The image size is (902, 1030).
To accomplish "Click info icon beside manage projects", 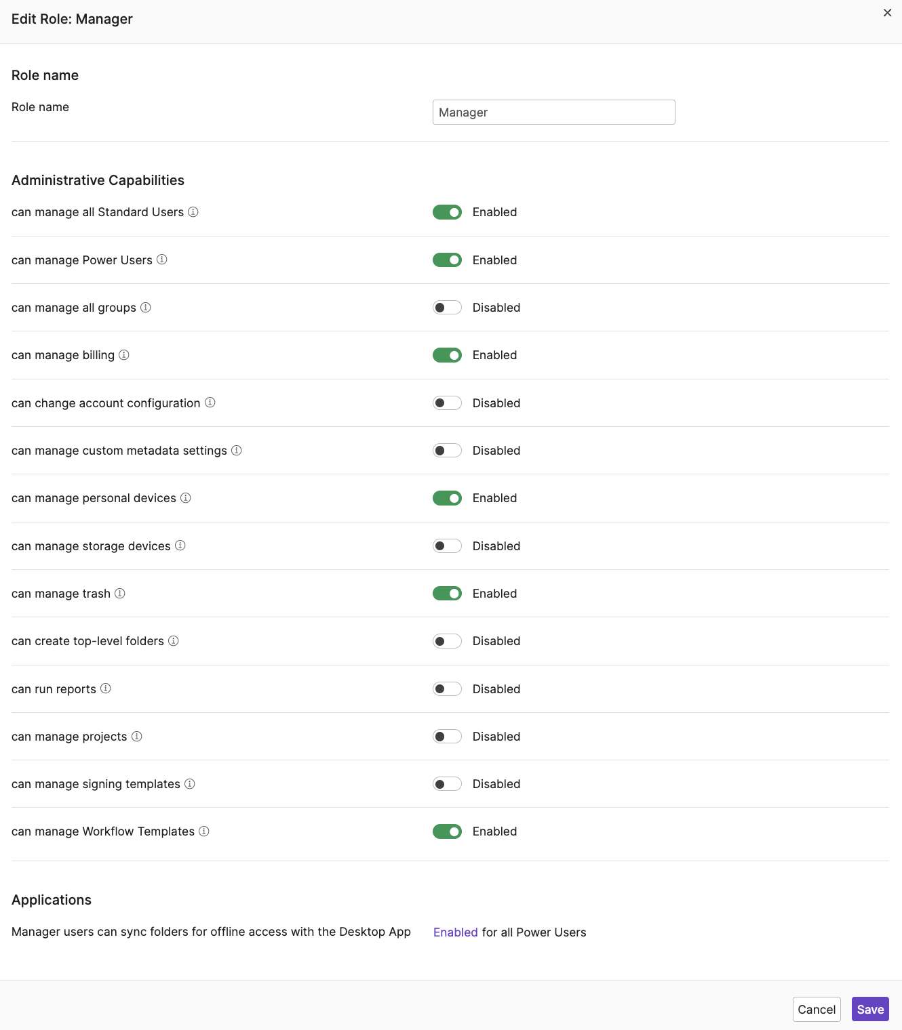I will point(137,737).
